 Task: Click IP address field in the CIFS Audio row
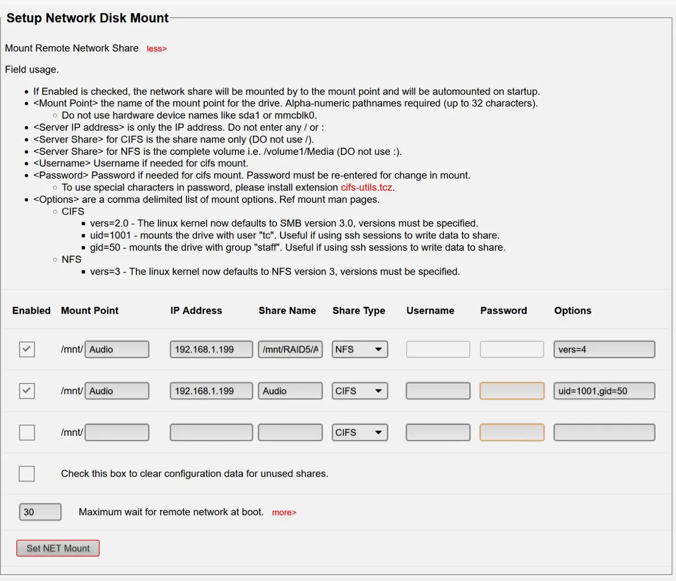click(211, 391)
